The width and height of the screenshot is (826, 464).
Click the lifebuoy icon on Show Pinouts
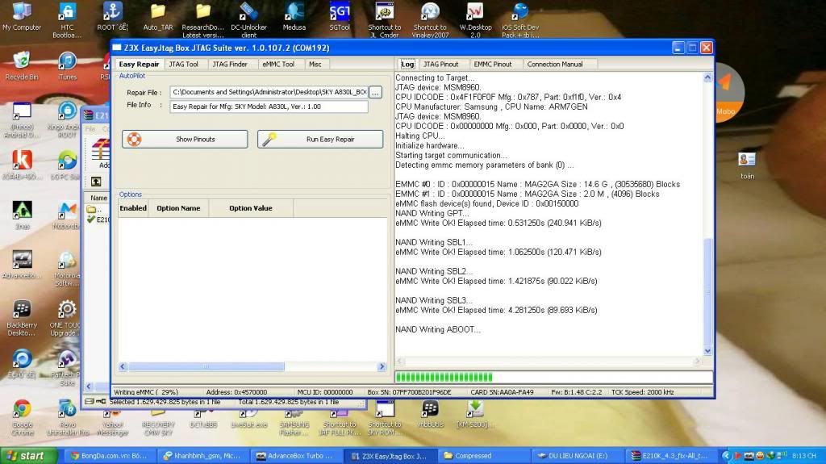coord(135,139)
